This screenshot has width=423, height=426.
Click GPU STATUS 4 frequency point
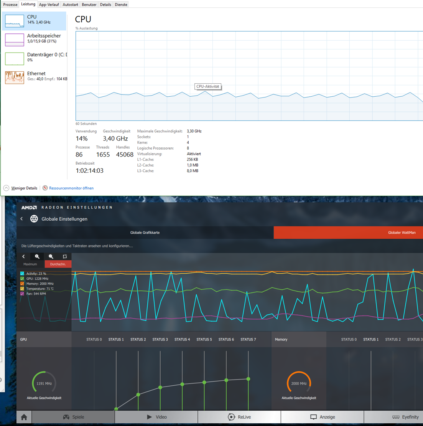(x=182, y=384)
